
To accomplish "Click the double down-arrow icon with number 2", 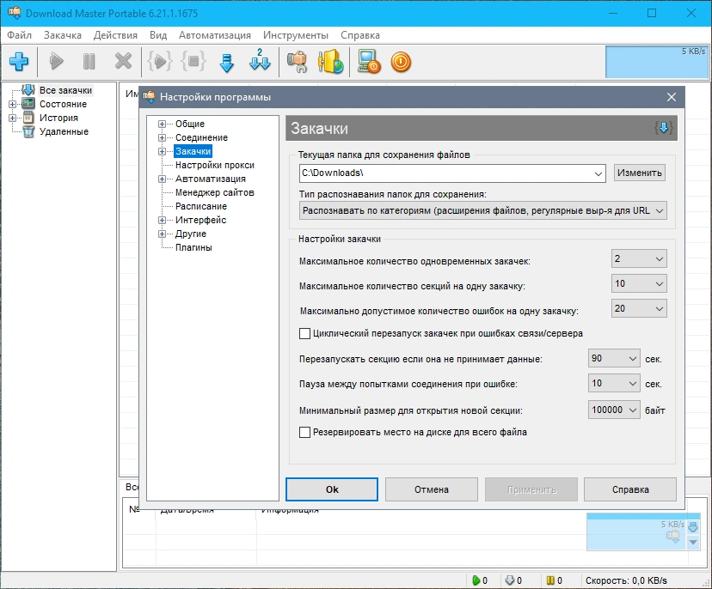I will pos(260,60).
